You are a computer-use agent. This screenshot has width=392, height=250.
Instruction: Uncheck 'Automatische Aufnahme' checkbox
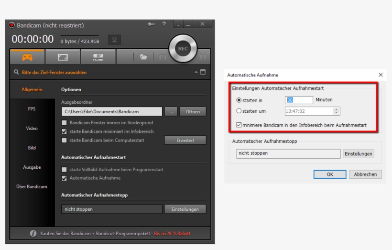(65, 178)
